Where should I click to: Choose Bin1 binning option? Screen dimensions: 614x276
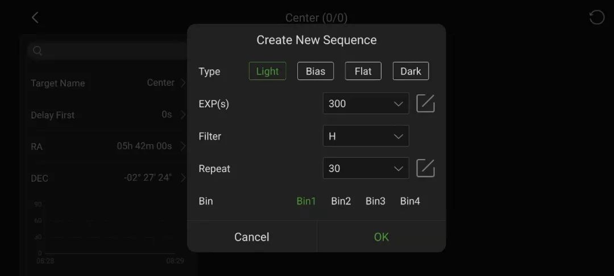(x=306, y=201)
